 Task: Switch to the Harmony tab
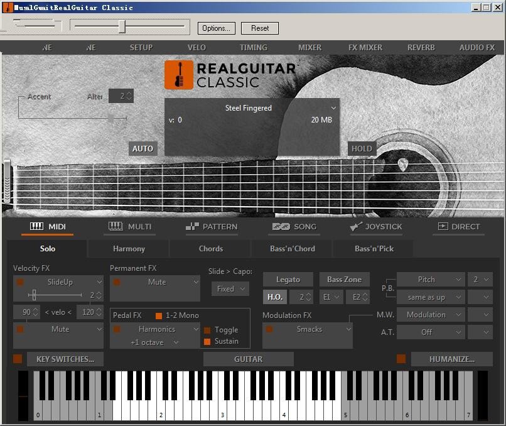tap(129, 248)
